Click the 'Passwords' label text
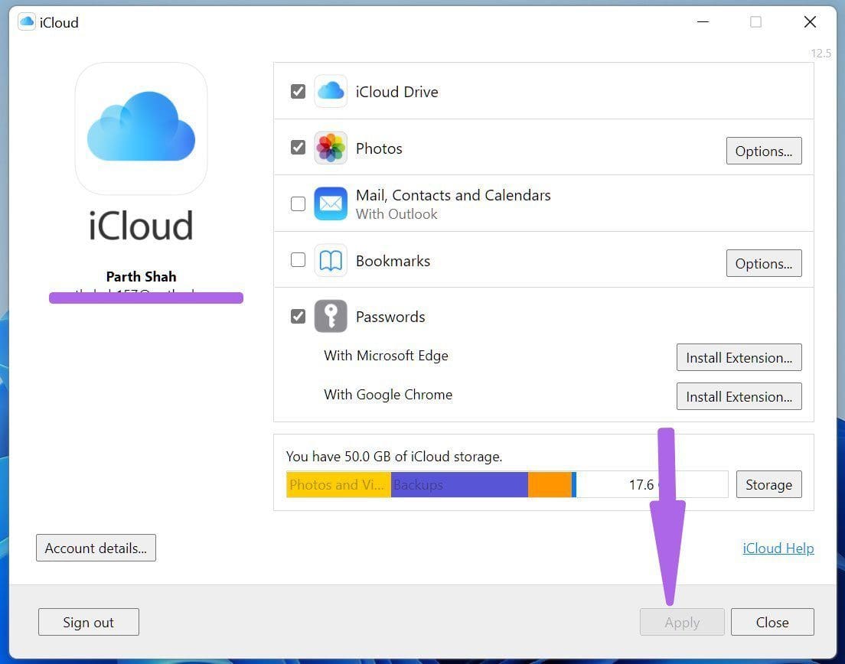The width and height of the screenshot is (845, 664). coord(390,317)
